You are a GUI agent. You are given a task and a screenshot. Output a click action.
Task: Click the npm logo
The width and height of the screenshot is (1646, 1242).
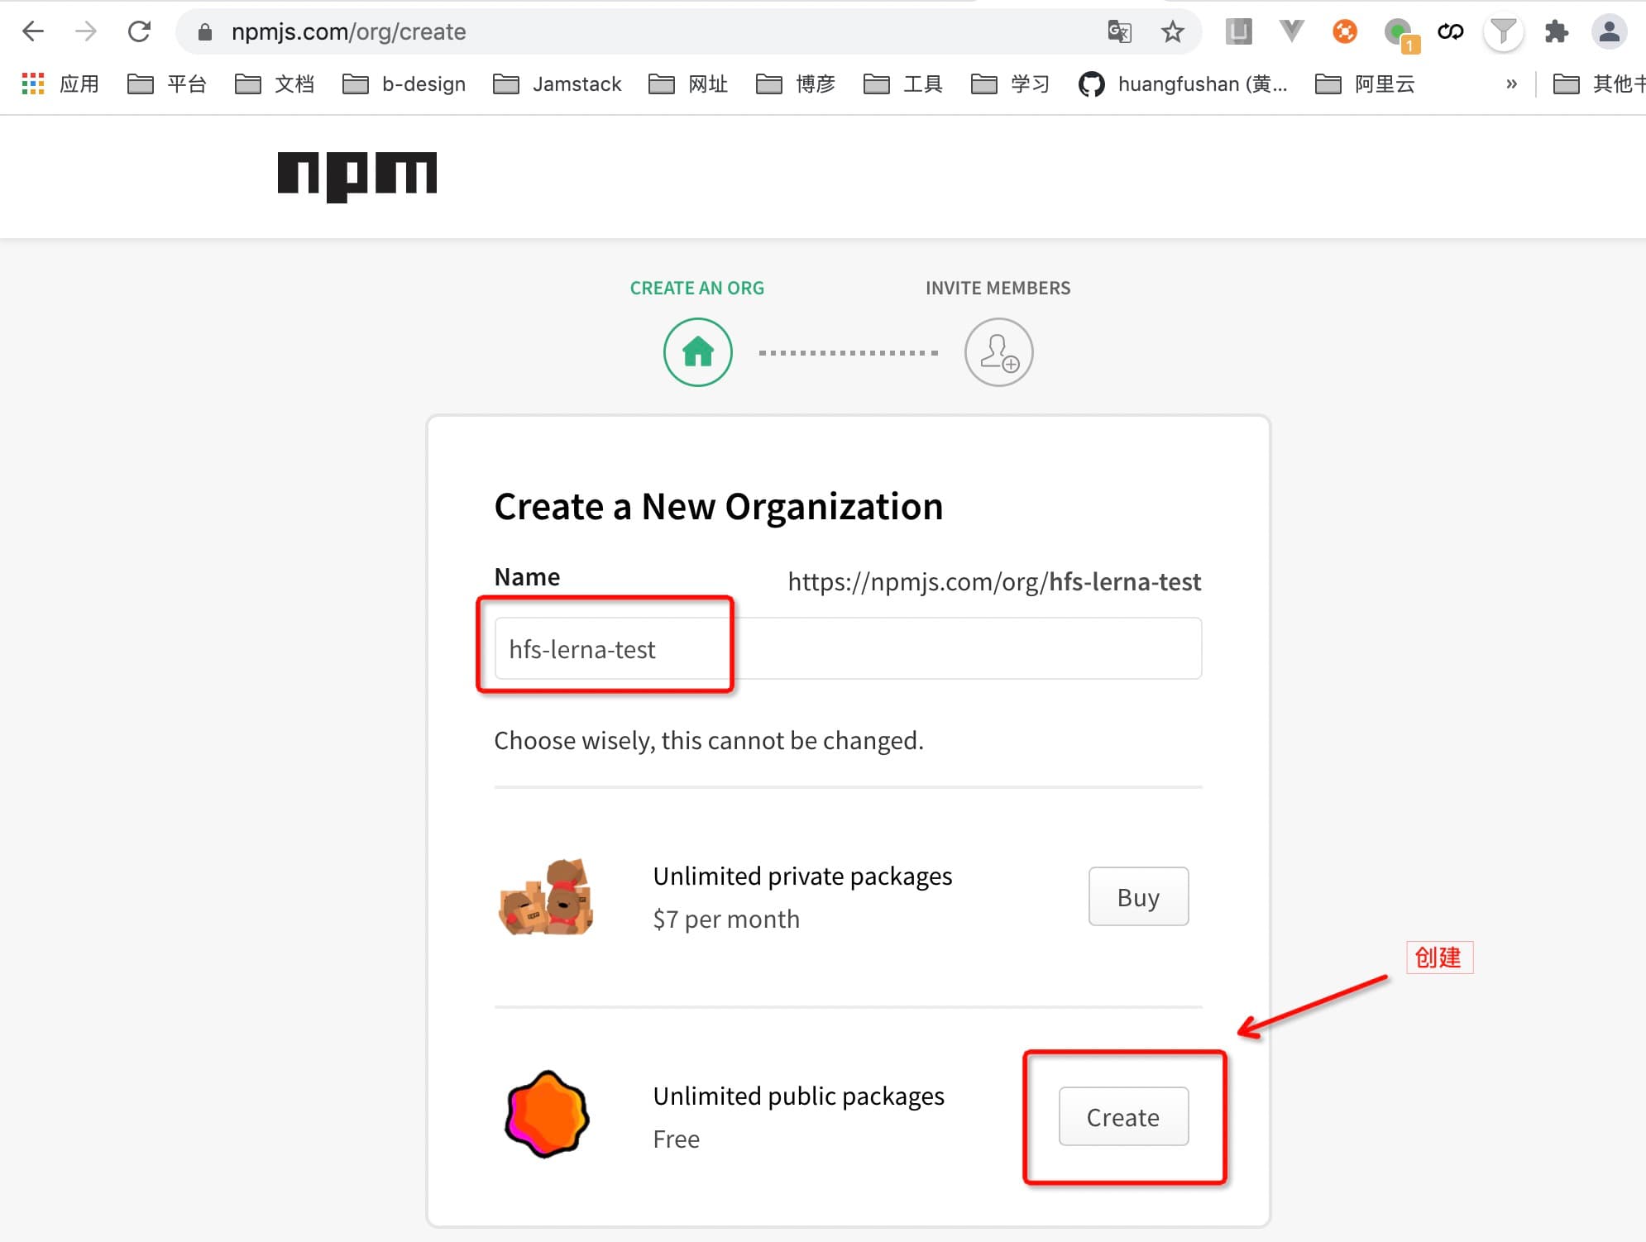coord(356,176)
